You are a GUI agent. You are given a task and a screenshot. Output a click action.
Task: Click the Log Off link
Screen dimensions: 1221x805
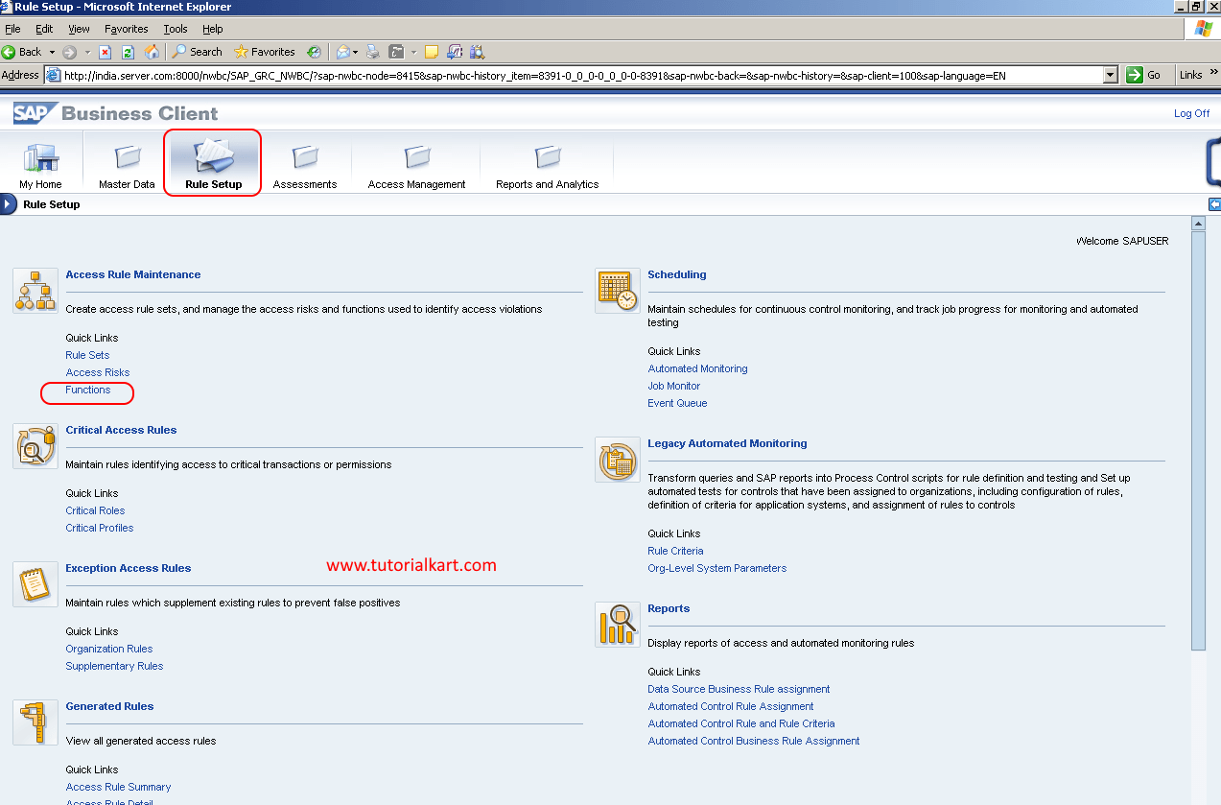(x=1191, y=113)
